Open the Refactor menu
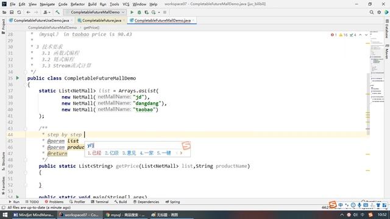The image size is (390, 219). tap(77, 4)
